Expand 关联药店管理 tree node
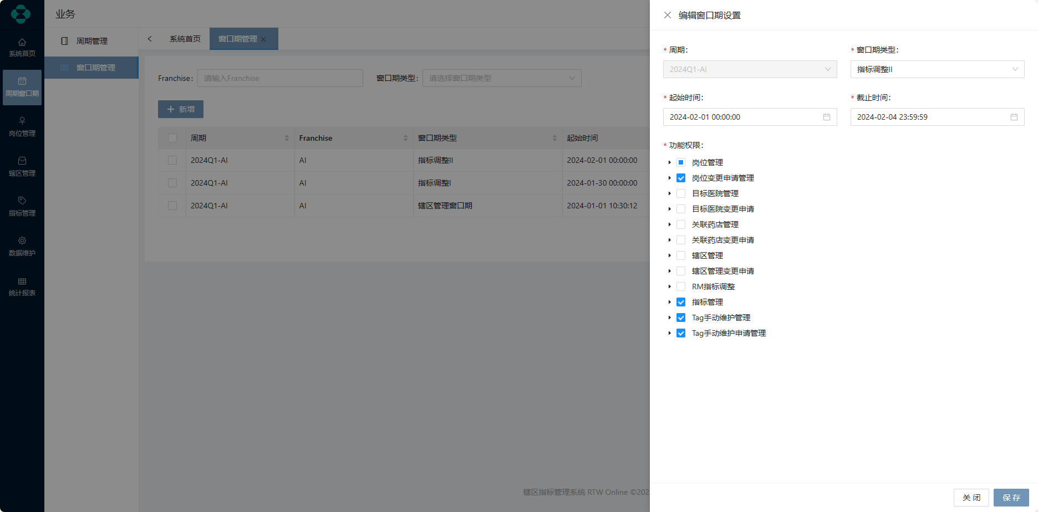 pyautogui.click(x=669, y=224)
